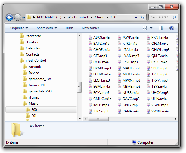Open the view options dropdown arrow

click(151, 28)
